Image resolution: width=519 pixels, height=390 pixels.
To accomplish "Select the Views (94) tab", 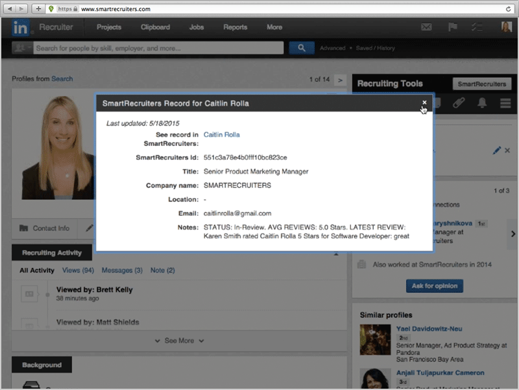I will (x=78, y=270).
